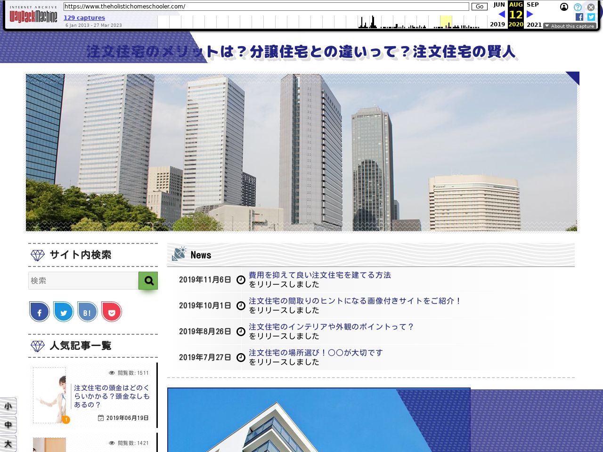603x452 pixels.
Task: Set font size to small (小)
Action: [x=8, y=406]
